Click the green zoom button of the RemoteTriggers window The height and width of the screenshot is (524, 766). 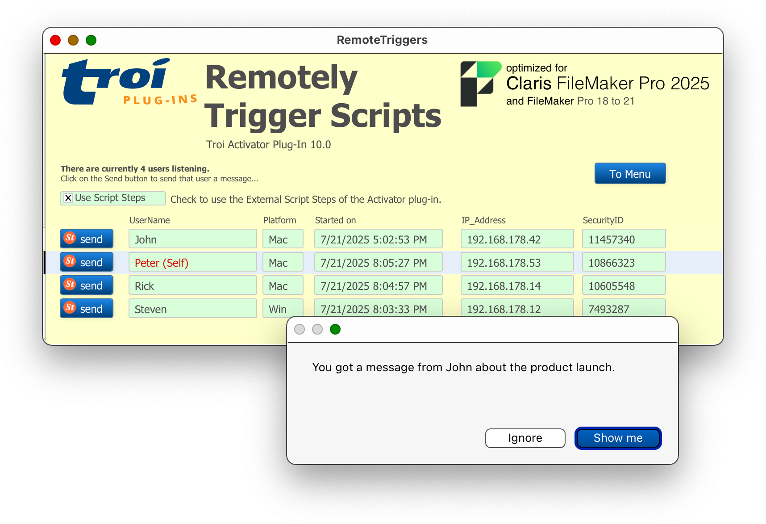91,40
